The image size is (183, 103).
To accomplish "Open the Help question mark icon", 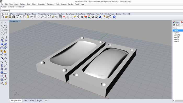I will [115, 17].
